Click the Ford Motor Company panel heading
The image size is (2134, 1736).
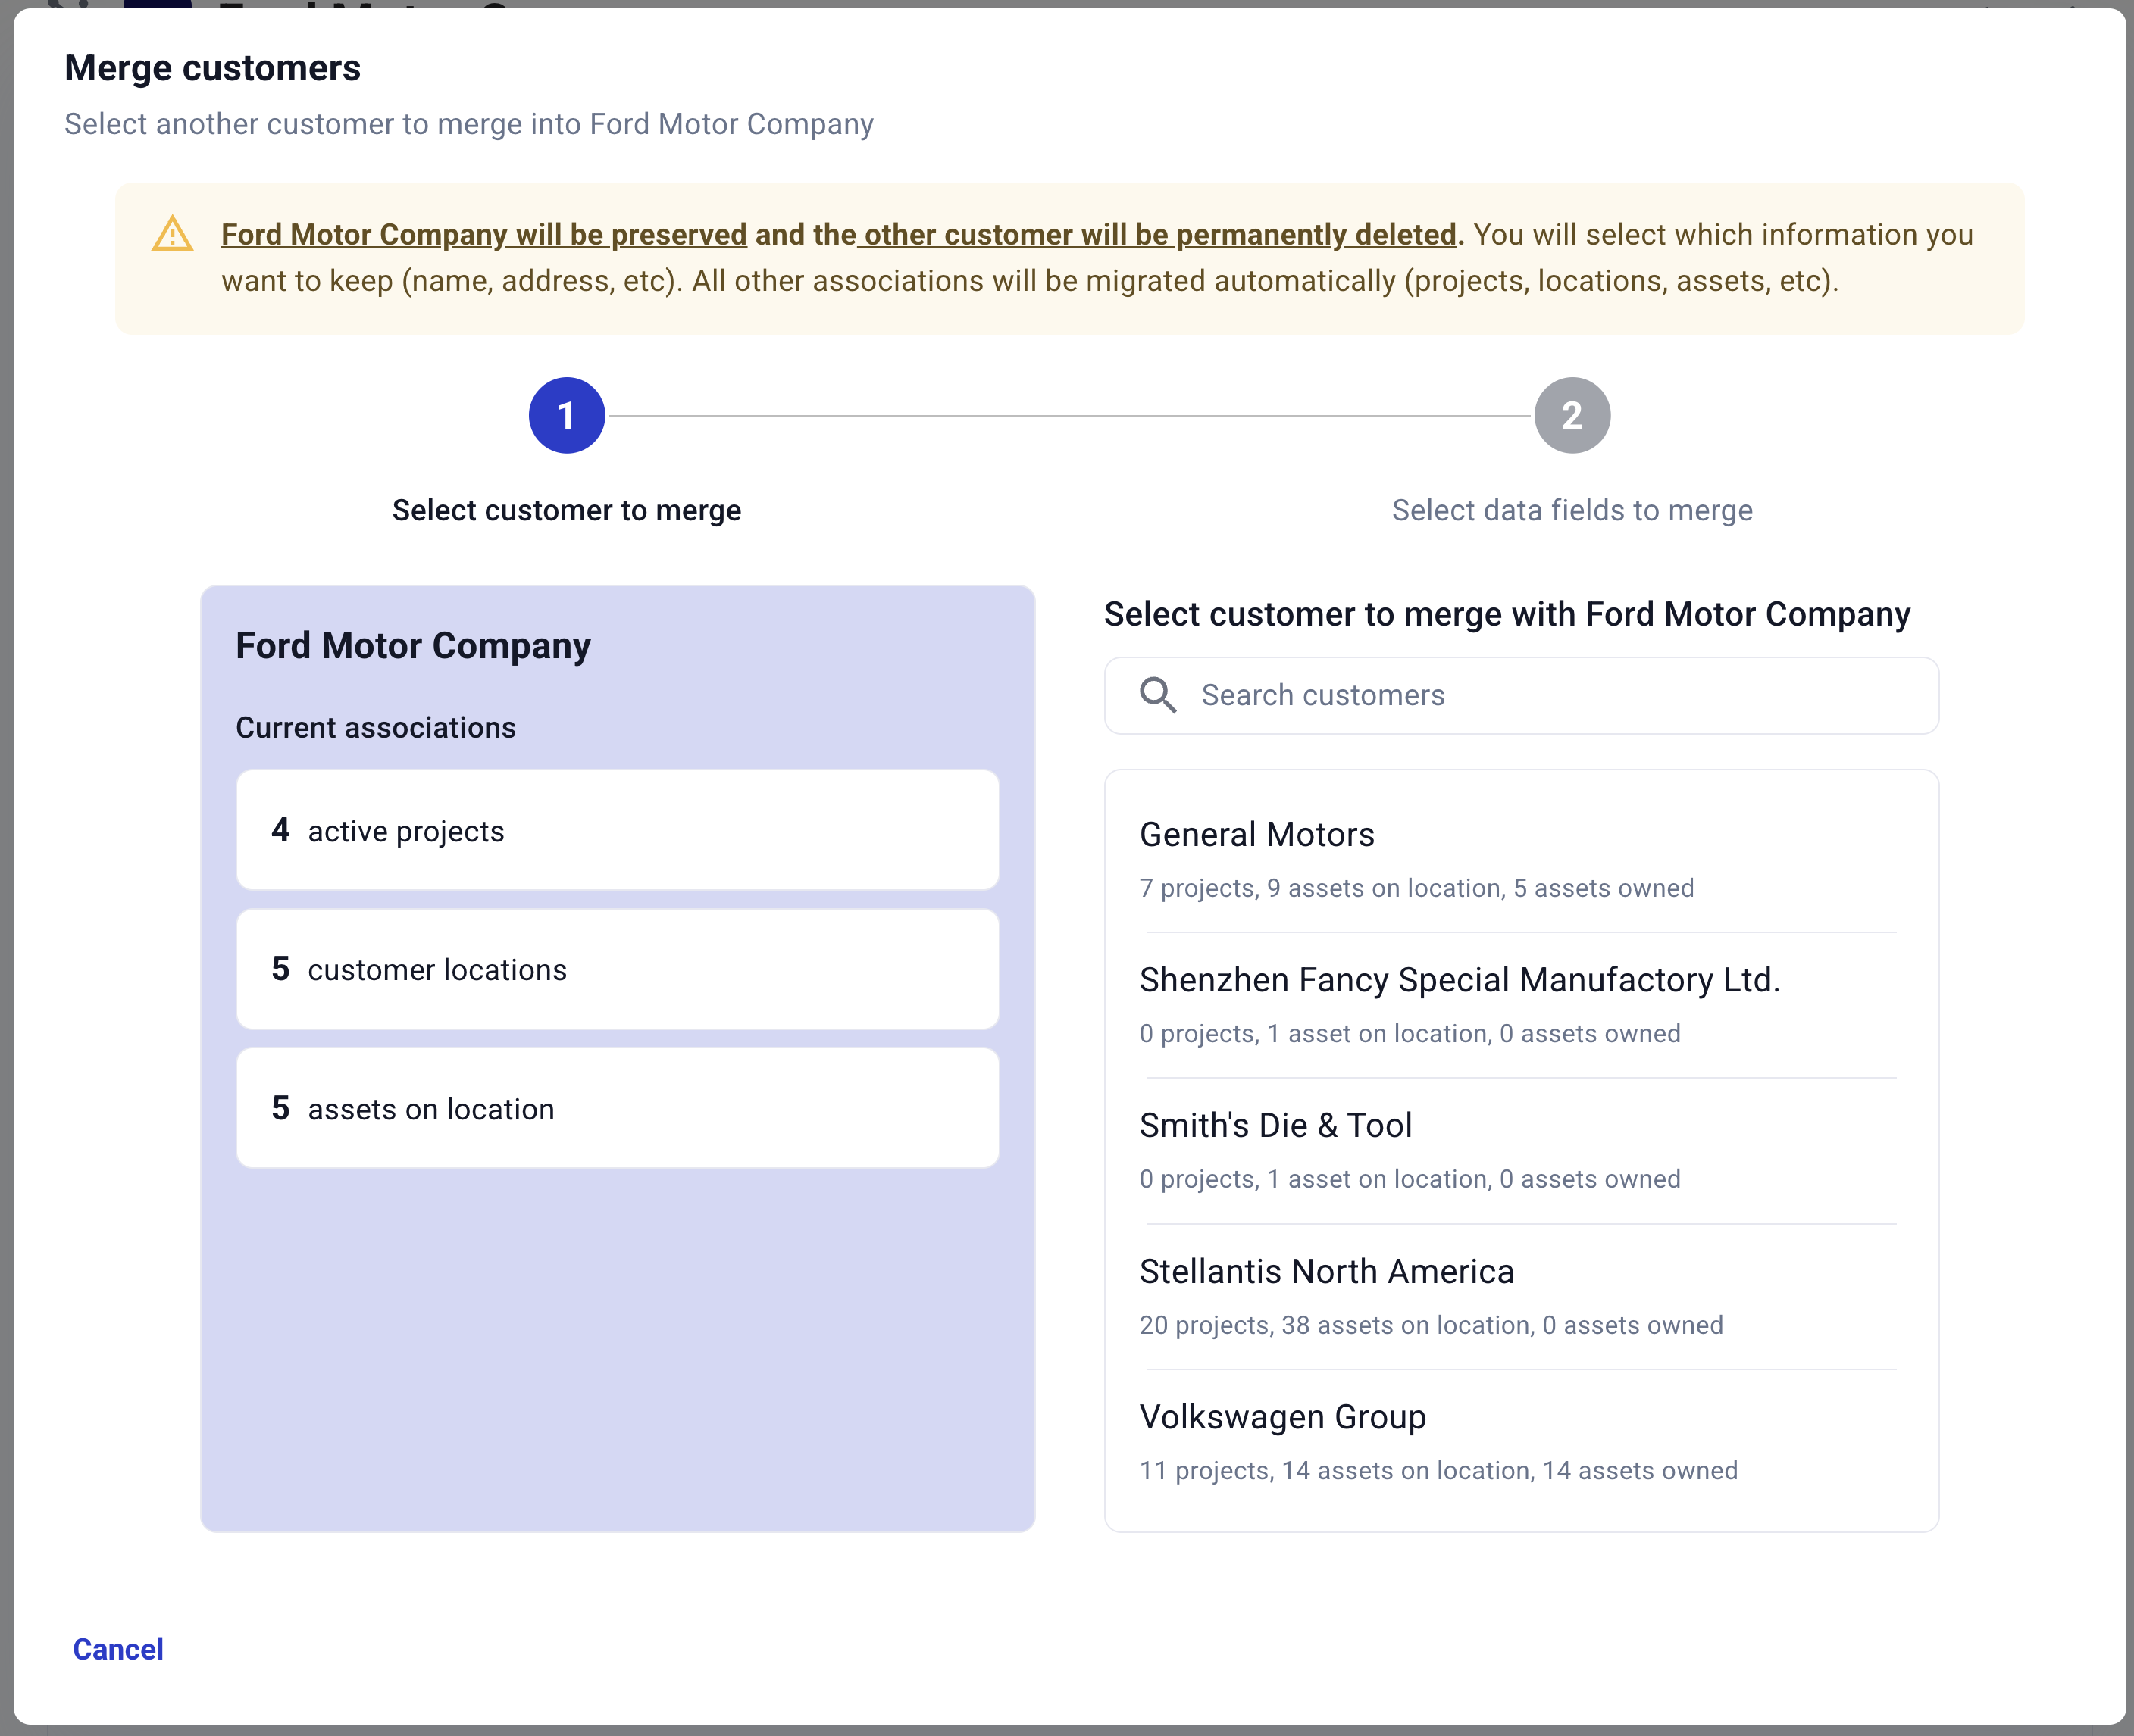(x=413, y=646)
